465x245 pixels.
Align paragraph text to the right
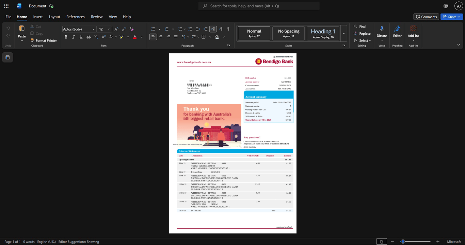168,37
